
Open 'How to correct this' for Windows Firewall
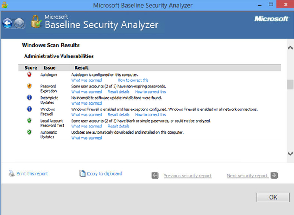(151, 114)
